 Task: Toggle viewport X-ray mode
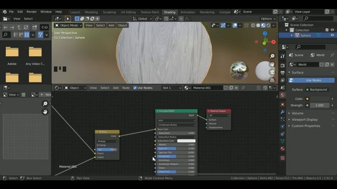[x=246, y=26]
